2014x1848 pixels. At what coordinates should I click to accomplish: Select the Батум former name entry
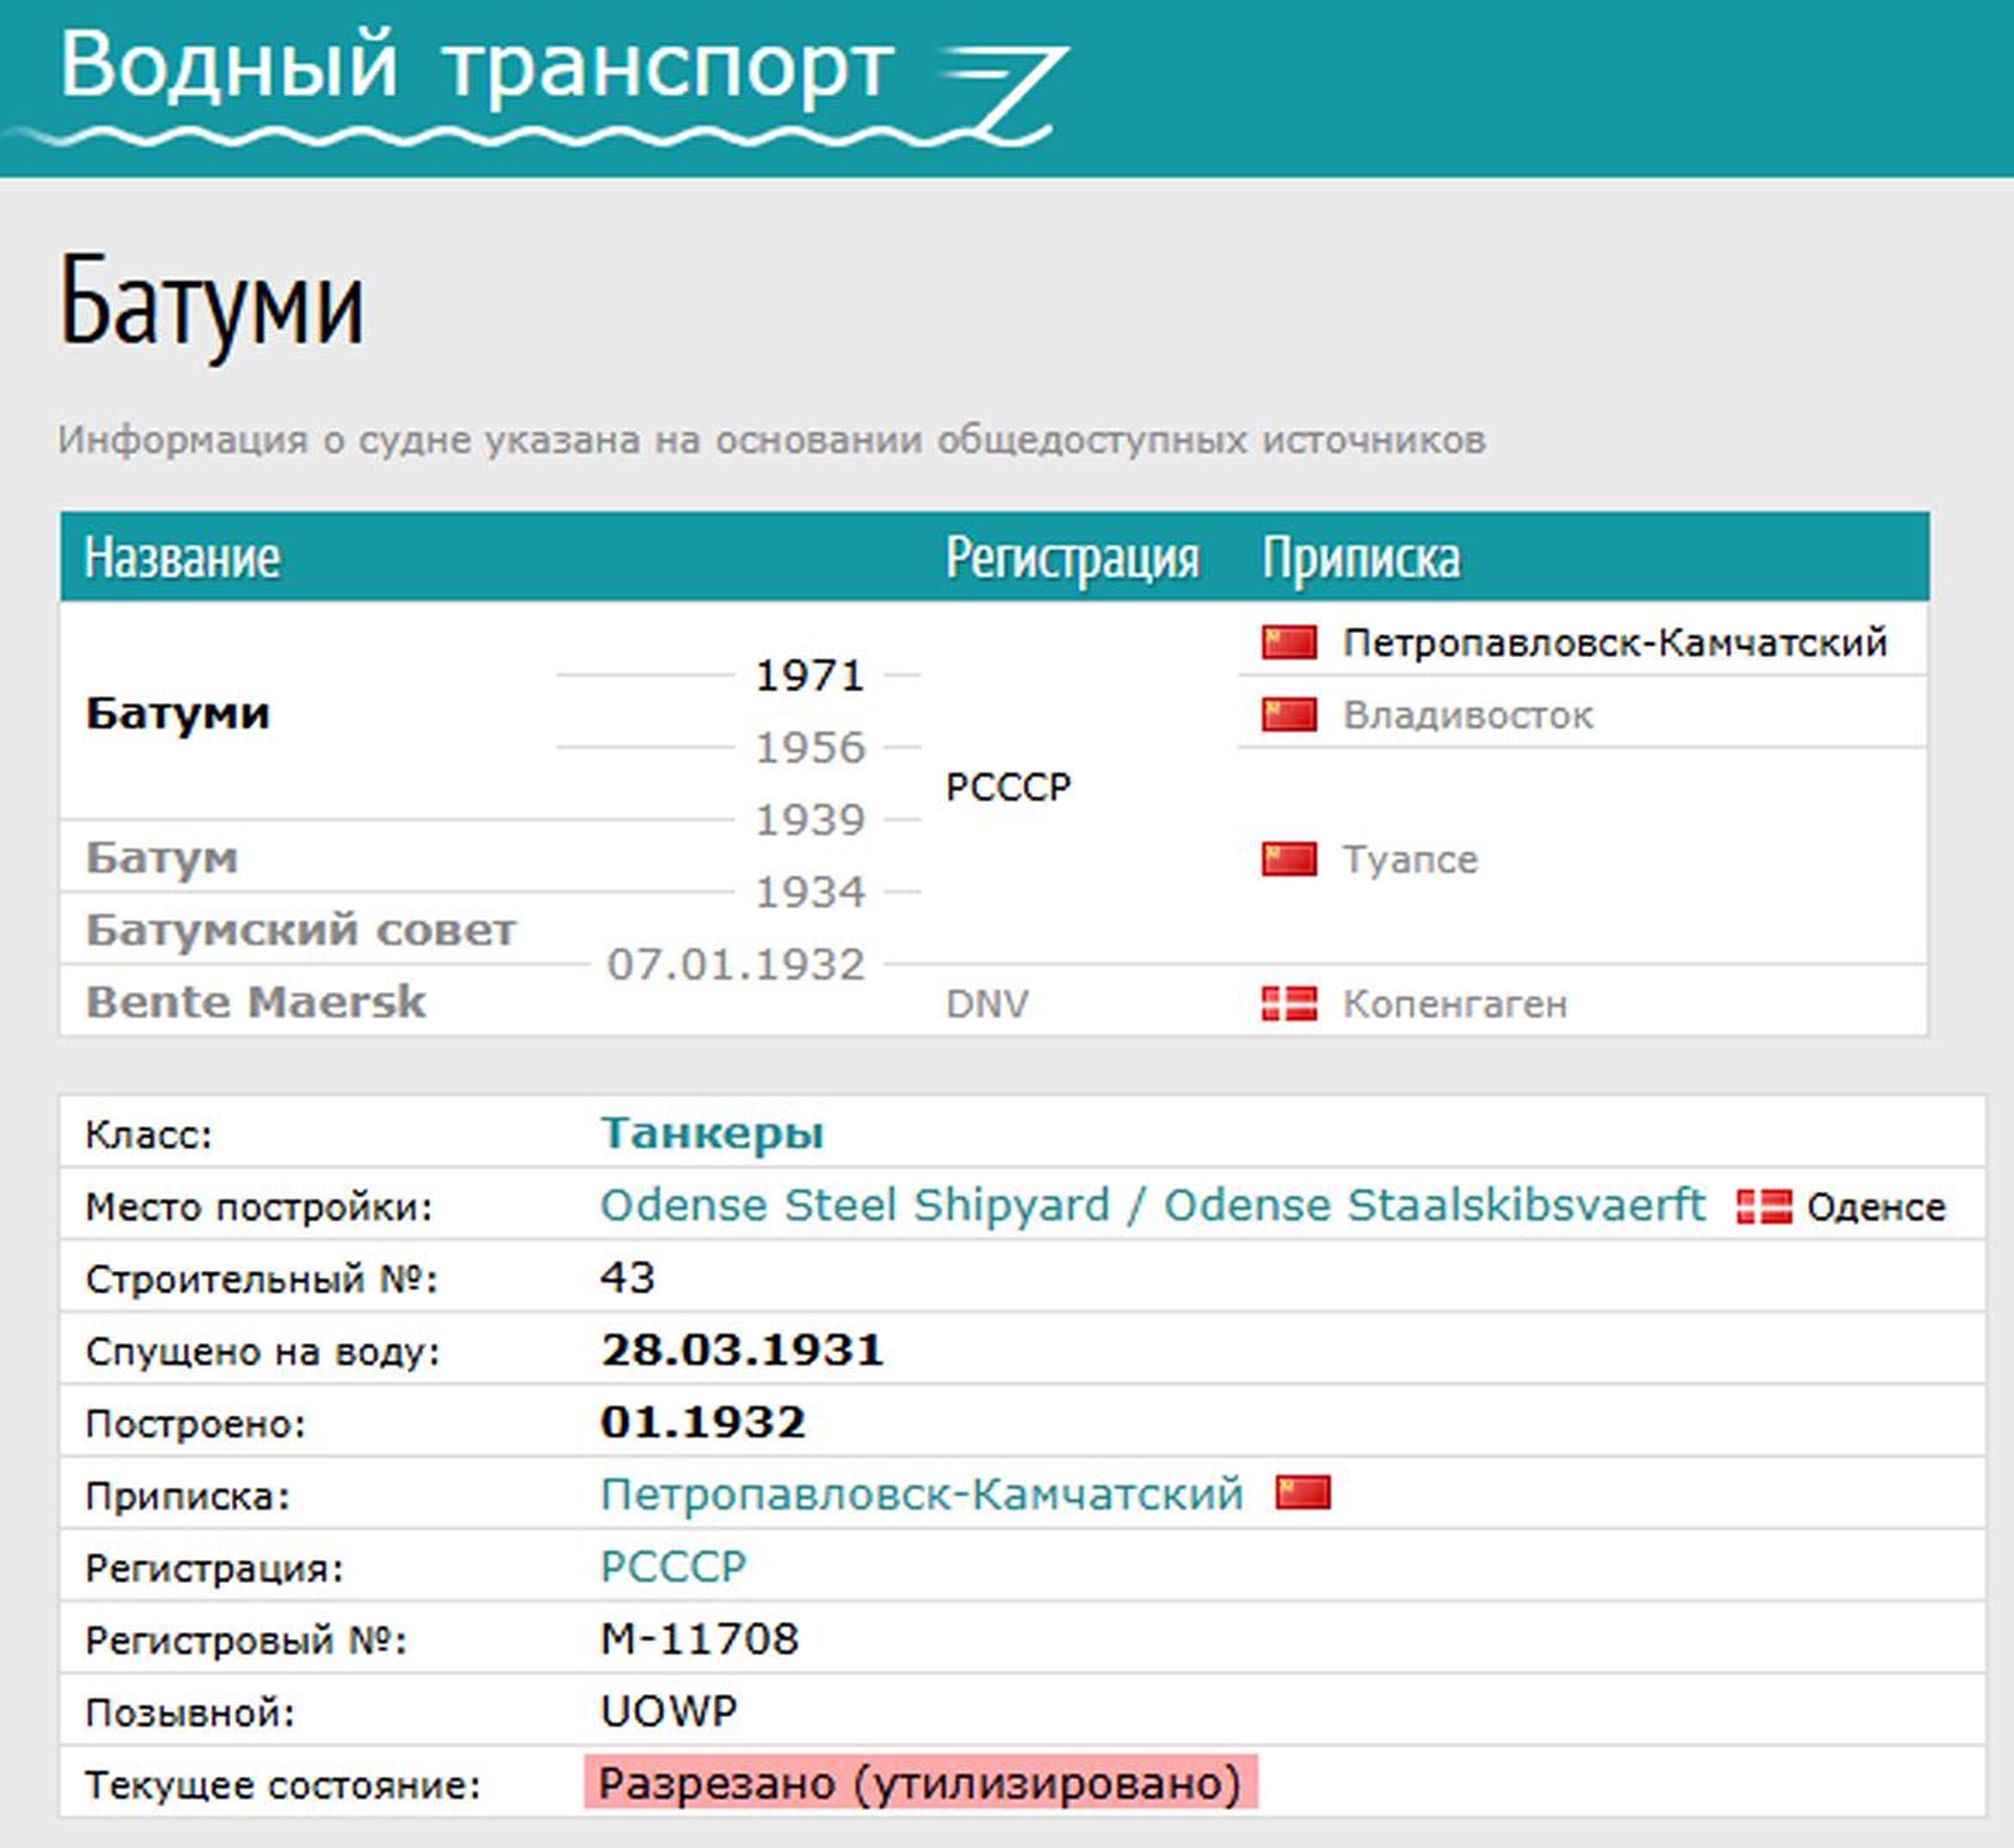pos(162,858)
